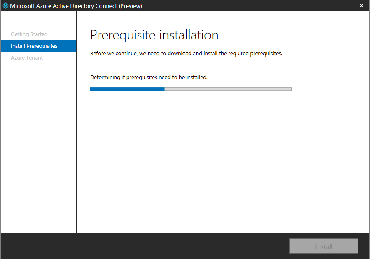Click the window title 'Microsoft Azure Active Directory Connect (Preview)'

[x=76, y=6]
